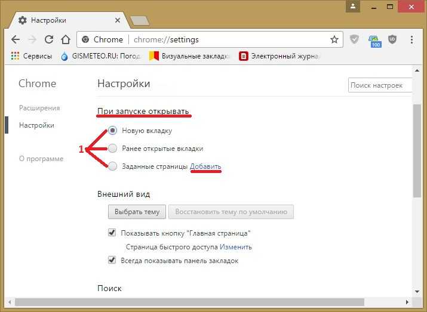Click the Поиск section heading
The height and width of the screenshot is (312, 427).
point(109,288)
